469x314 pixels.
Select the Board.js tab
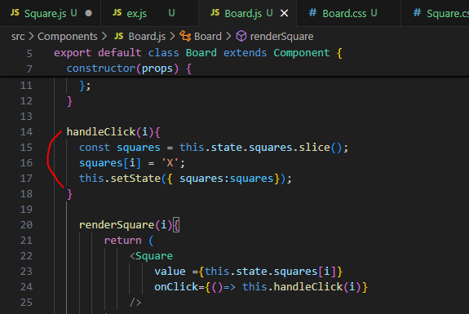248,13
